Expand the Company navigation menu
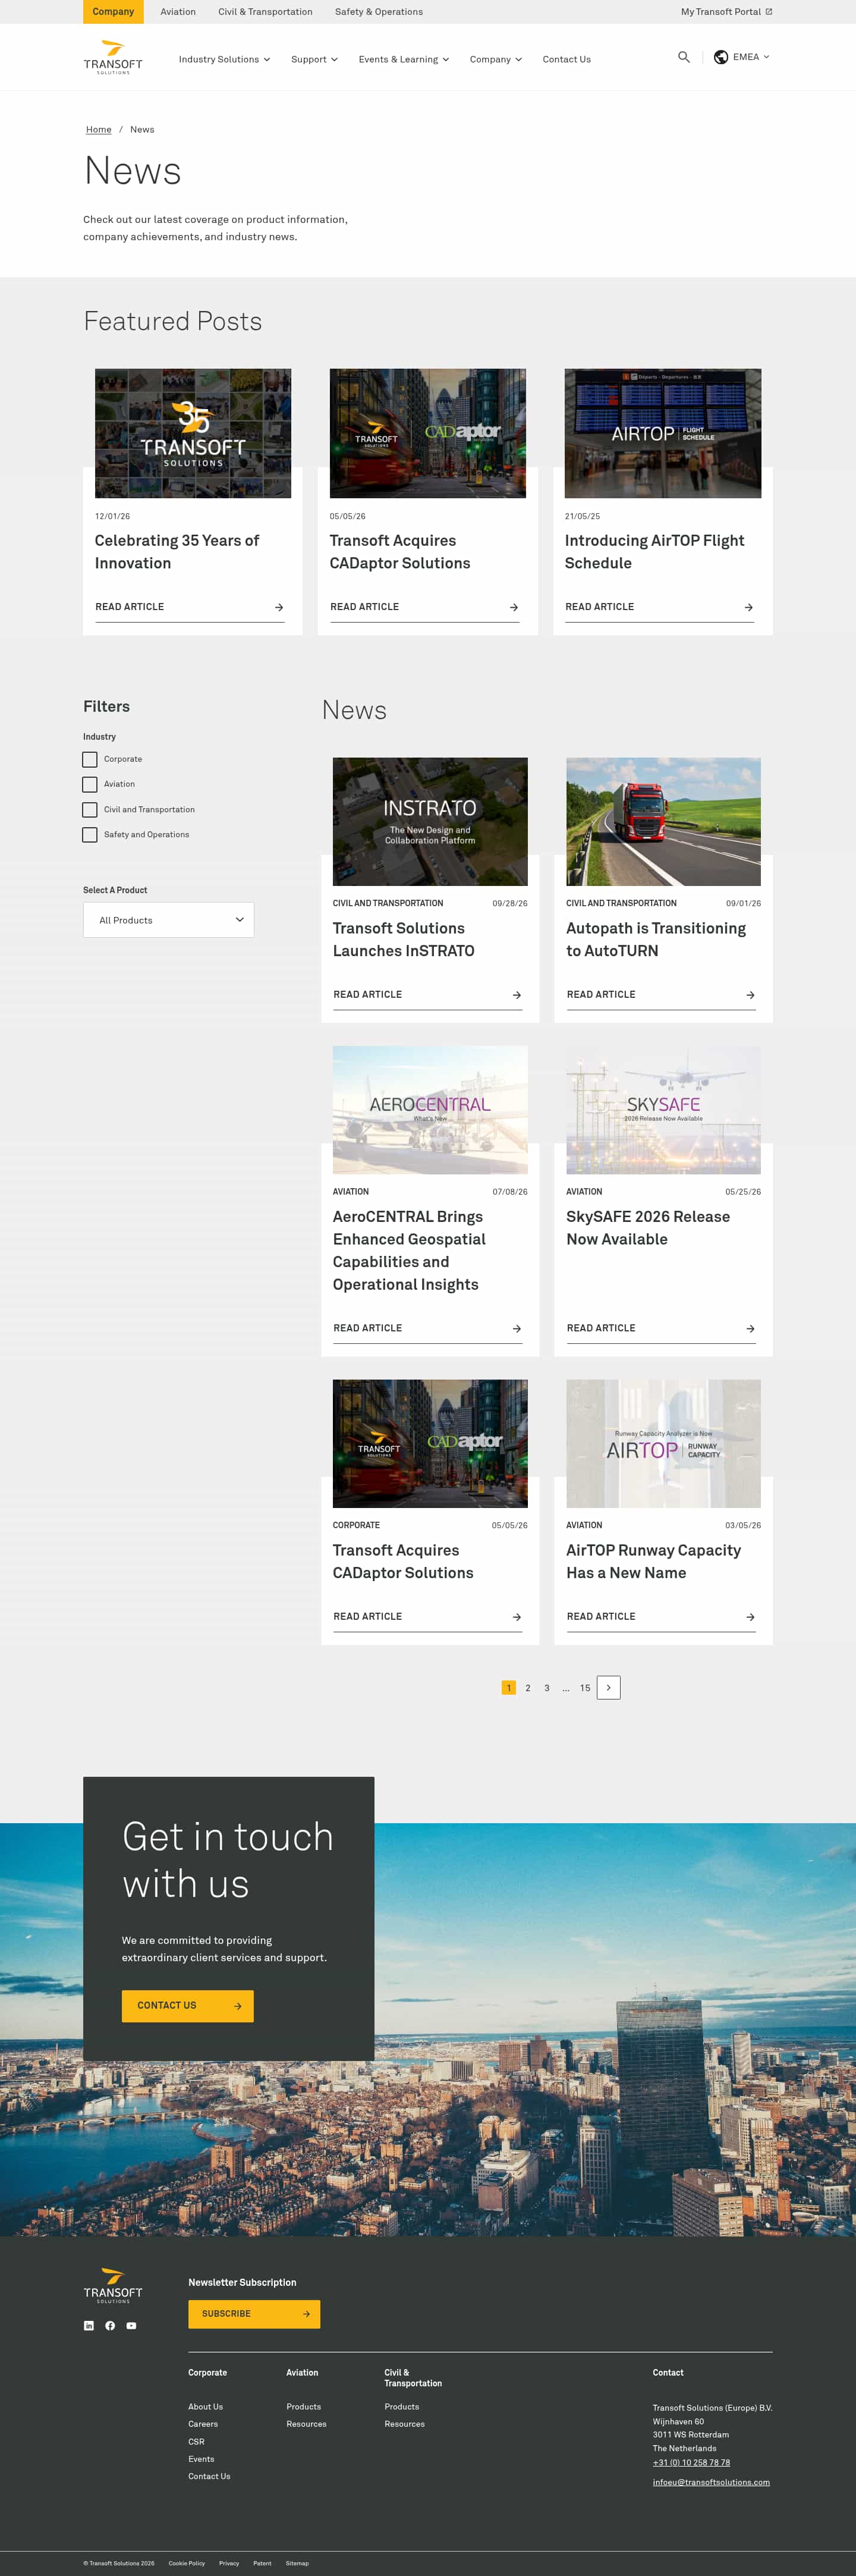The height and width of the screenshot is (2576, 856). click(496, 59)
